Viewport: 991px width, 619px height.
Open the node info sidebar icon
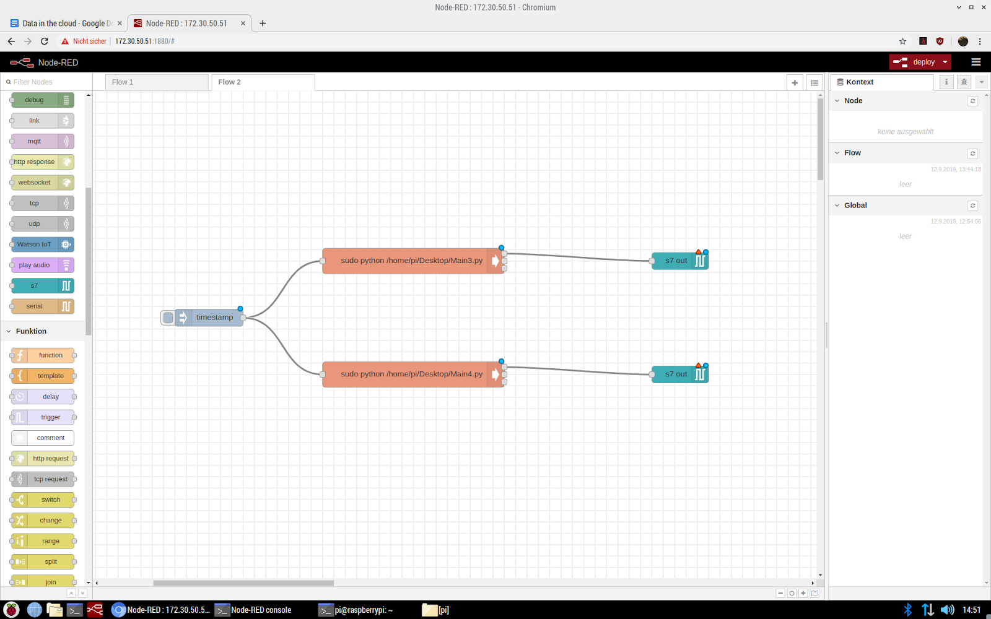[x=946, y=82]
